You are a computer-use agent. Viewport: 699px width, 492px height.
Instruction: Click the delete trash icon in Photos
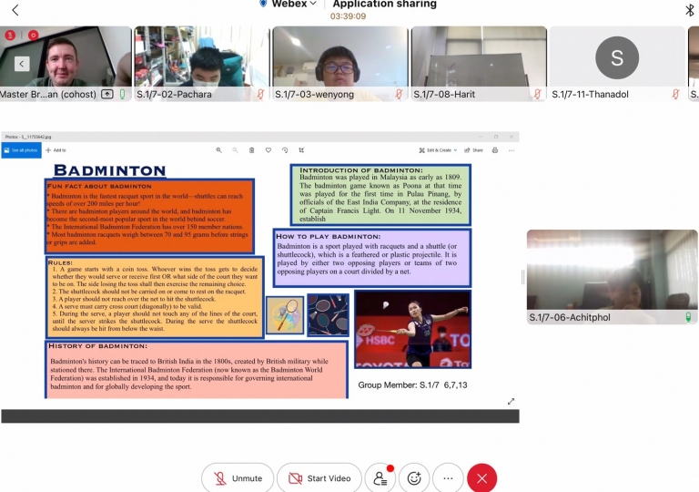(251, 150)
